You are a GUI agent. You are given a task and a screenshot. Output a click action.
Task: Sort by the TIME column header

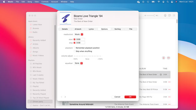(x=165, y=68)
